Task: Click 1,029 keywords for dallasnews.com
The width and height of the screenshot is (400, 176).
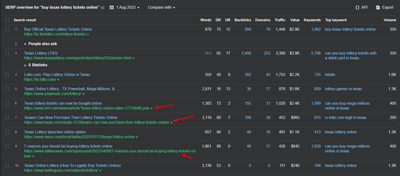Action: [316, 146]
